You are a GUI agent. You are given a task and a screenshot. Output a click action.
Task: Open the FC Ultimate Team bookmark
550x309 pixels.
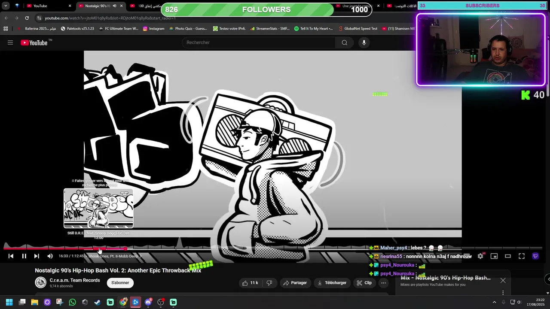point(119,29)
